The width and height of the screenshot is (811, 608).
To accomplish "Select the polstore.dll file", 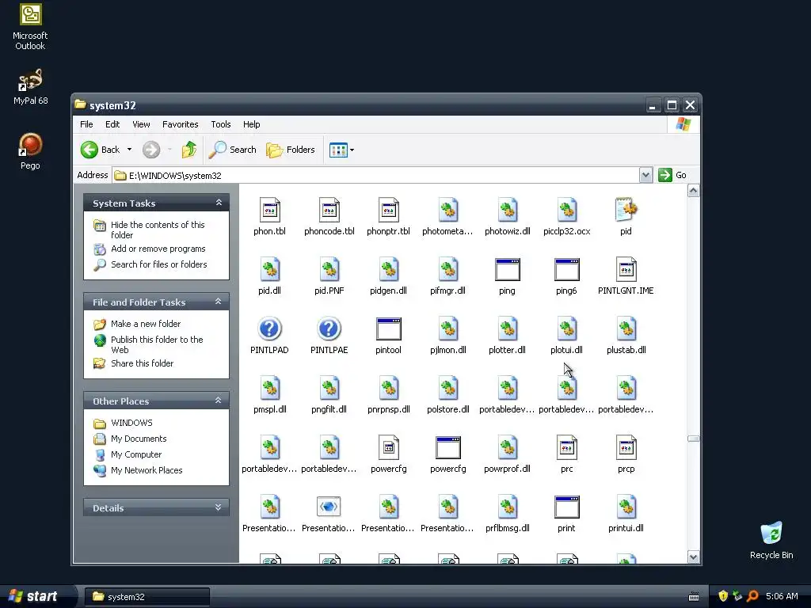I will 448,394.
